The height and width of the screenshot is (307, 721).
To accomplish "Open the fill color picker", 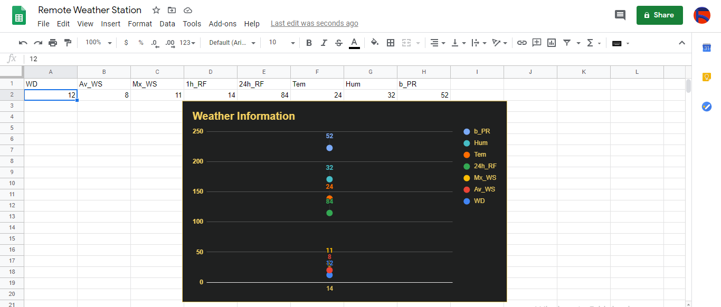I will (x=375, y=43).
